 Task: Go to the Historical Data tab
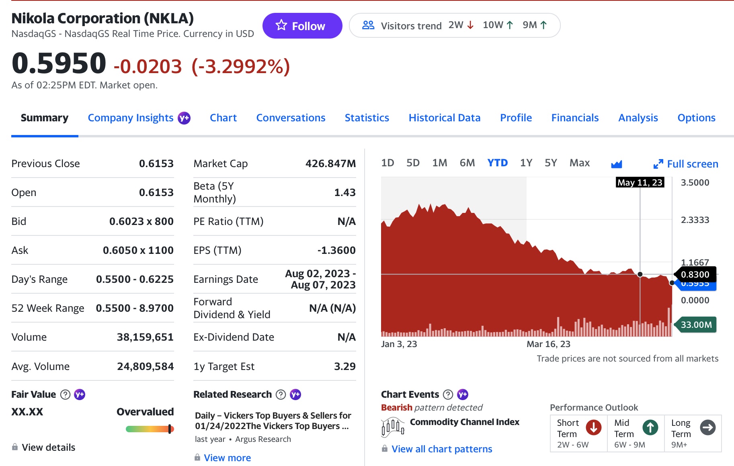444,118
